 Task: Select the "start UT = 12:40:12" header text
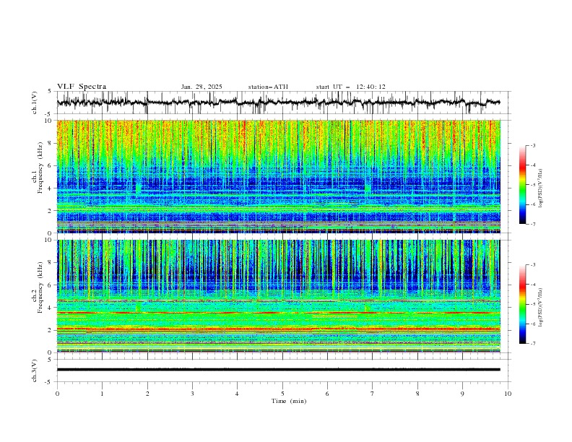pos(350,87)
